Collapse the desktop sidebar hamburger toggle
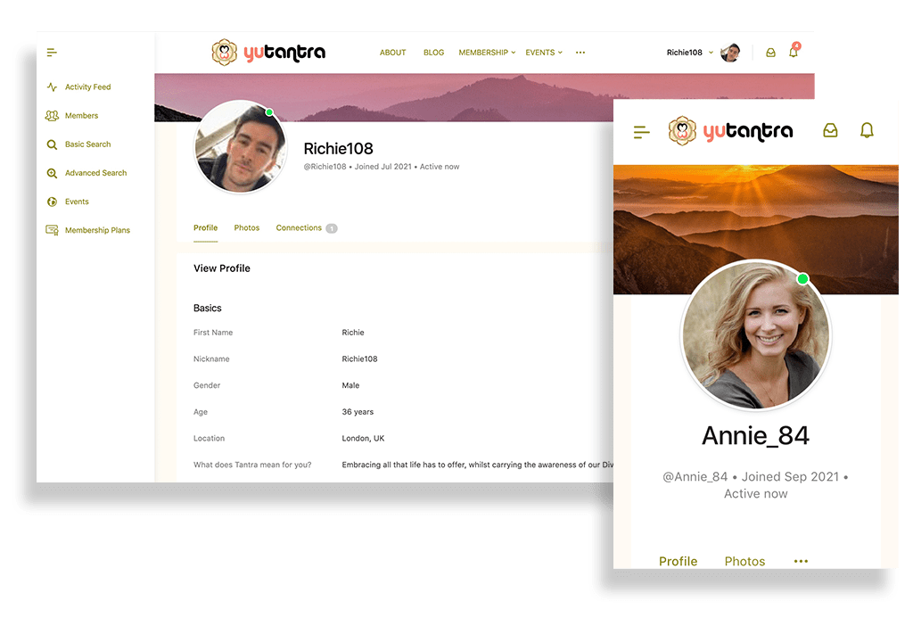 click(52, 53)
